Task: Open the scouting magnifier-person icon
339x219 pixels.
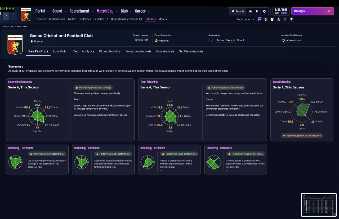Action: (x=278, y=19)
